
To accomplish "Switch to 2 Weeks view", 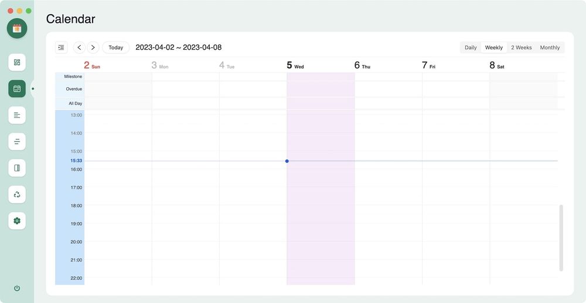I will click(x=521, y=47).
